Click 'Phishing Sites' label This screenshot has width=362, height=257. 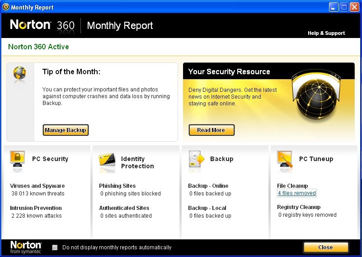click(x=118, y=186)
